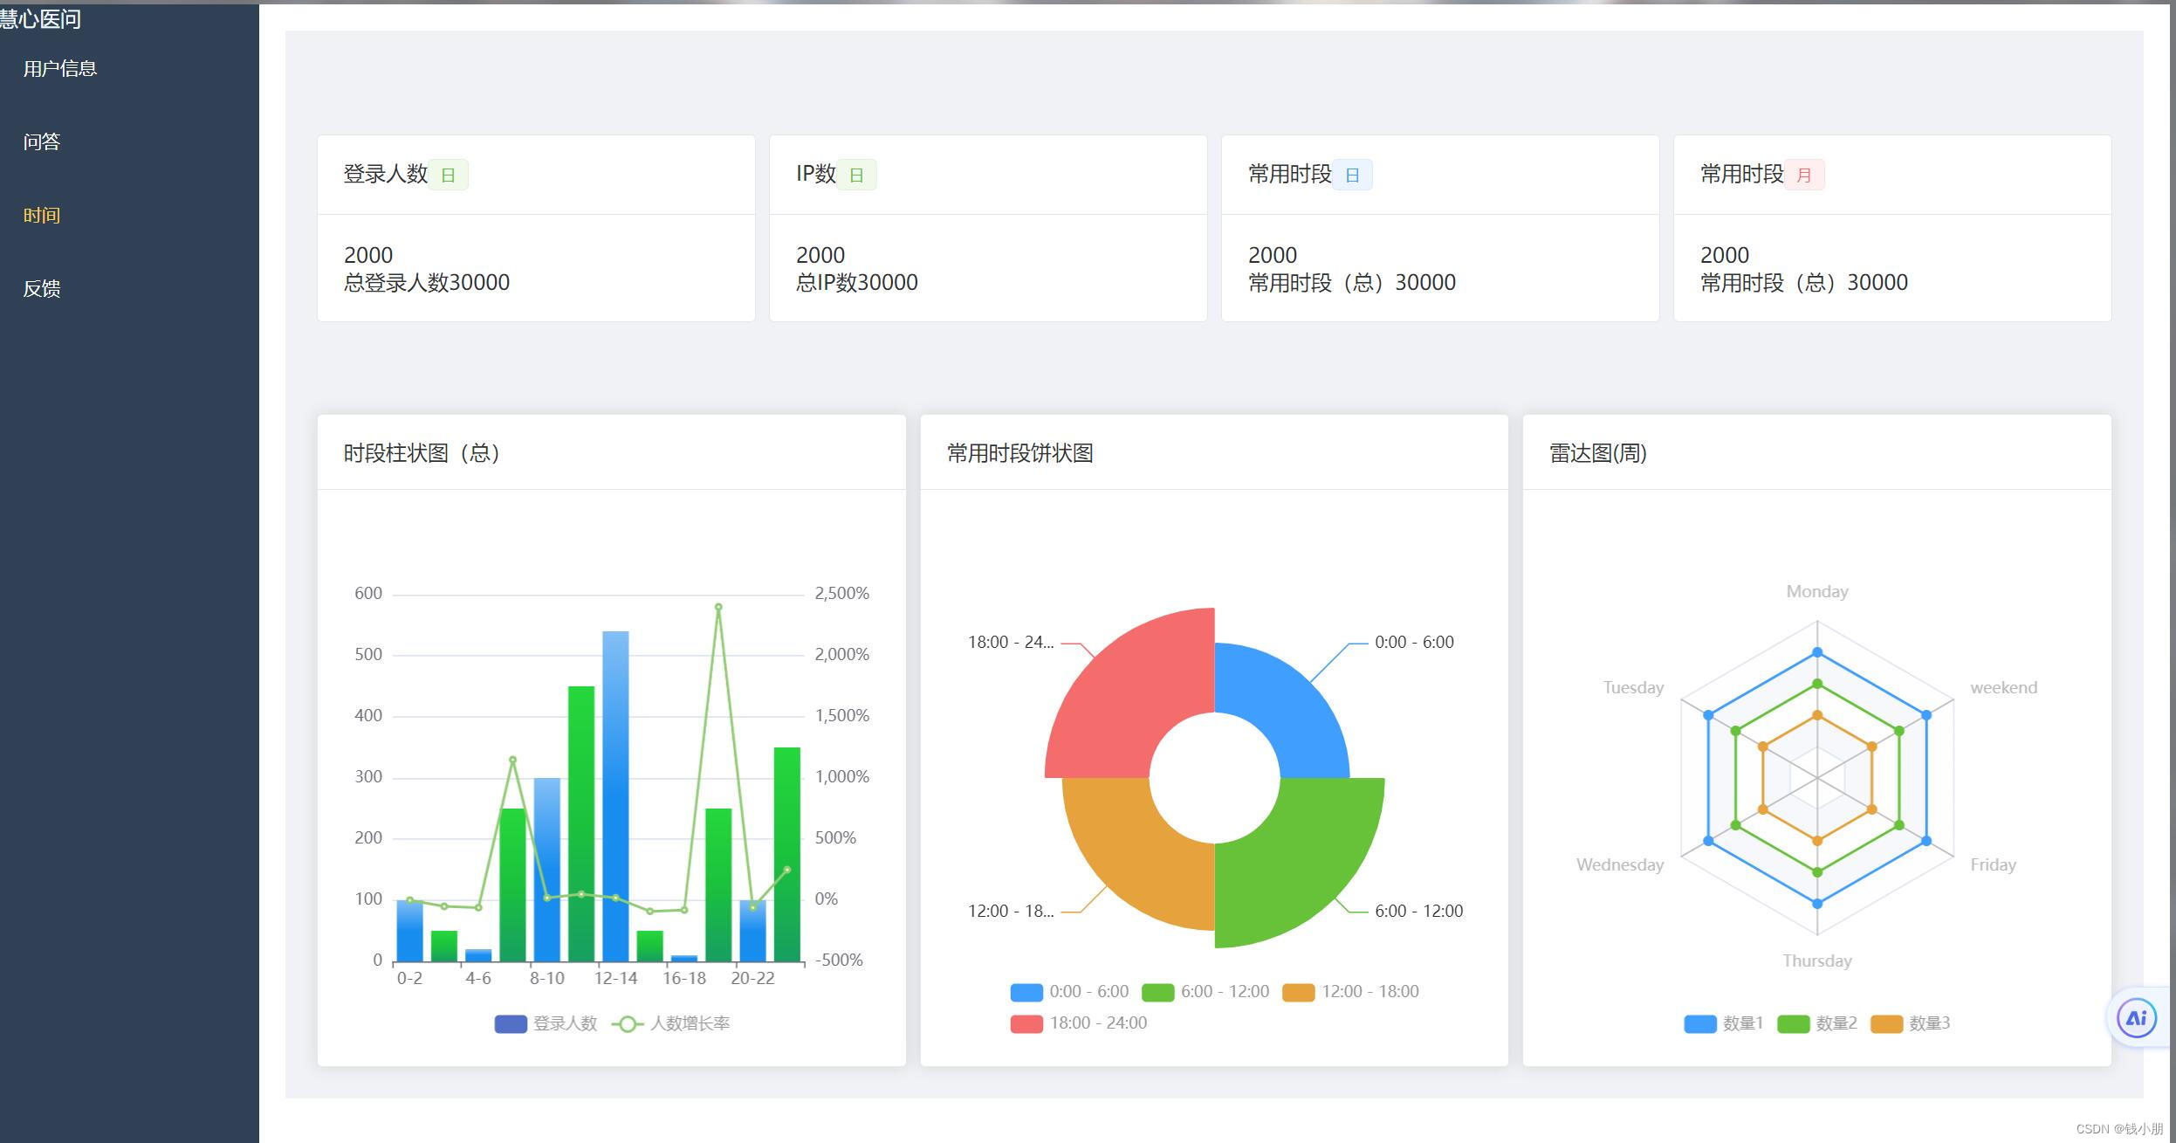Hide 数量1 series in radar legend
This screenshot has width=2176, height=1143.
coord(1723,1023)
